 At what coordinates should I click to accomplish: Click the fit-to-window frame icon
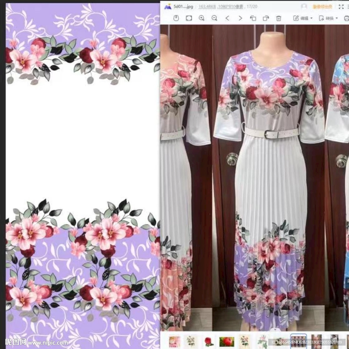[189, 18]
